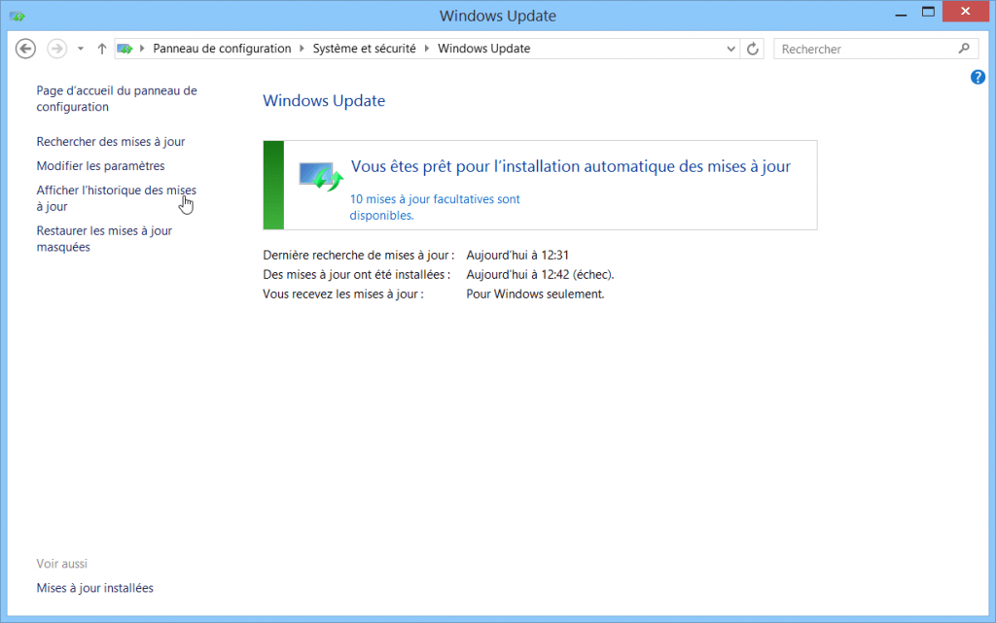This screenshot has height=623, width=996.
Task: Click the magnifier search icon
Action: click(x=964, y=49)
